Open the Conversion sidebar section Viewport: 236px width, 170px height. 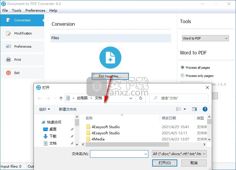click(22, 20)
